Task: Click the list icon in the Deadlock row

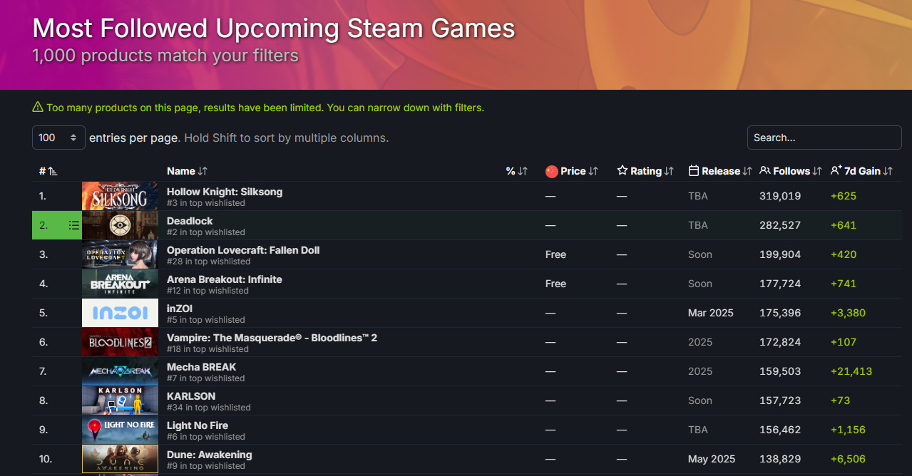Action: point(73,225)
